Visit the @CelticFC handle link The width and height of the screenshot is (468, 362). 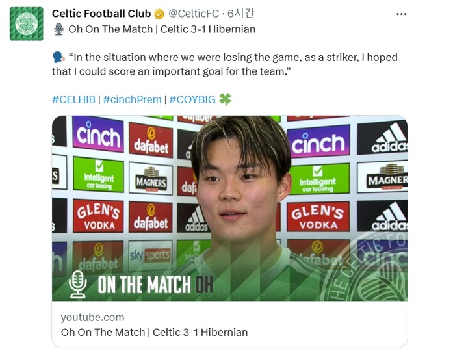point(194,14)
